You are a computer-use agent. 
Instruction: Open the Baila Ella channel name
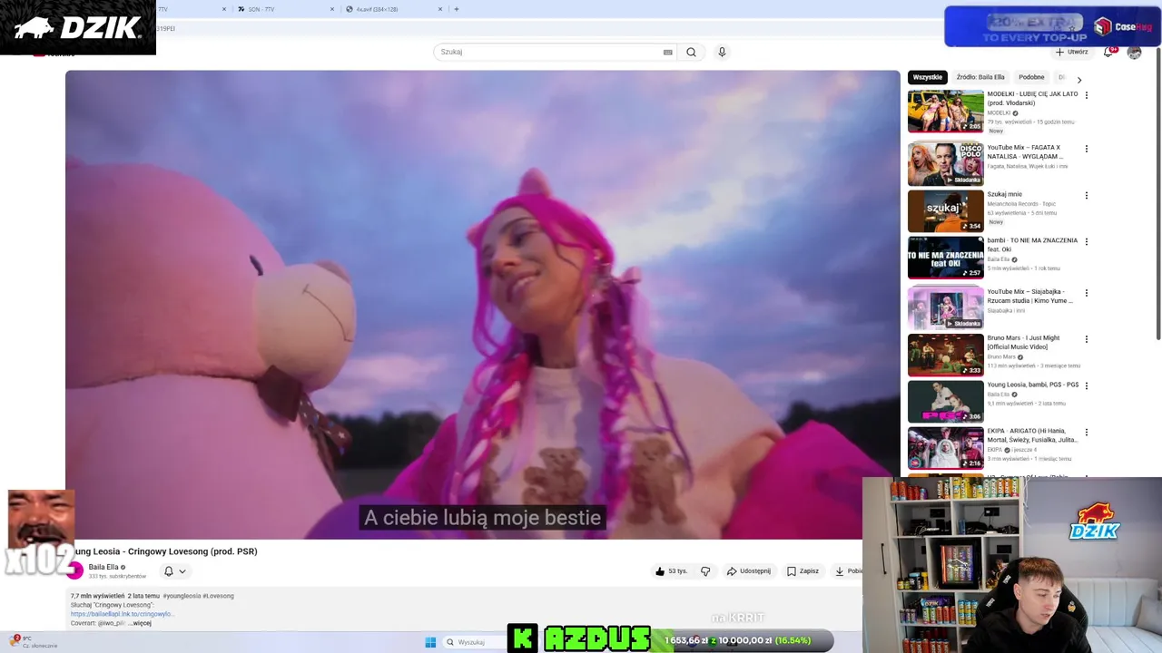point(103,567)
